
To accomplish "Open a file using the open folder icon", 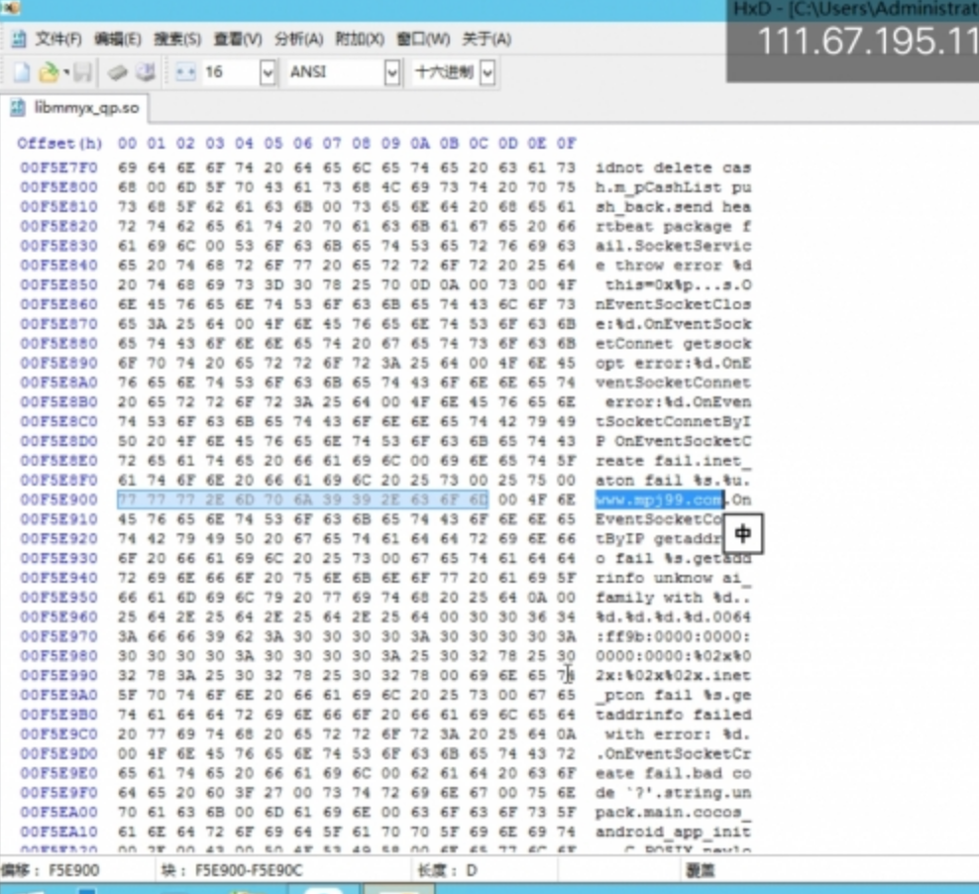I will tap(48, 71).
